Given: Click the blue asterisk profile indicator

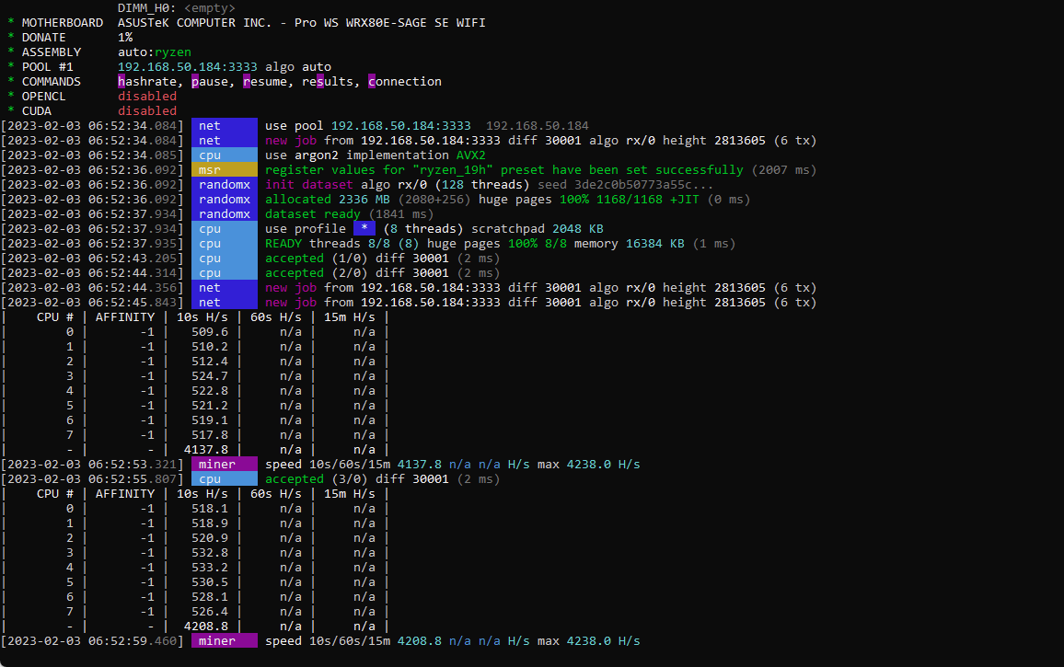Looking at the screenshot, I should pyautogui.click(x=364, y=227).
